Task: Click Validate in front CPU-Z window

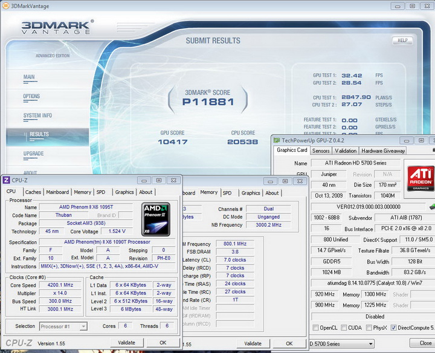Action: coord(126,343)
